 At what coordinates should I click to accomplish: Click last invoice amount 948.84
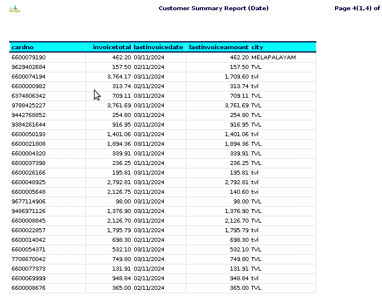[239, 279]
